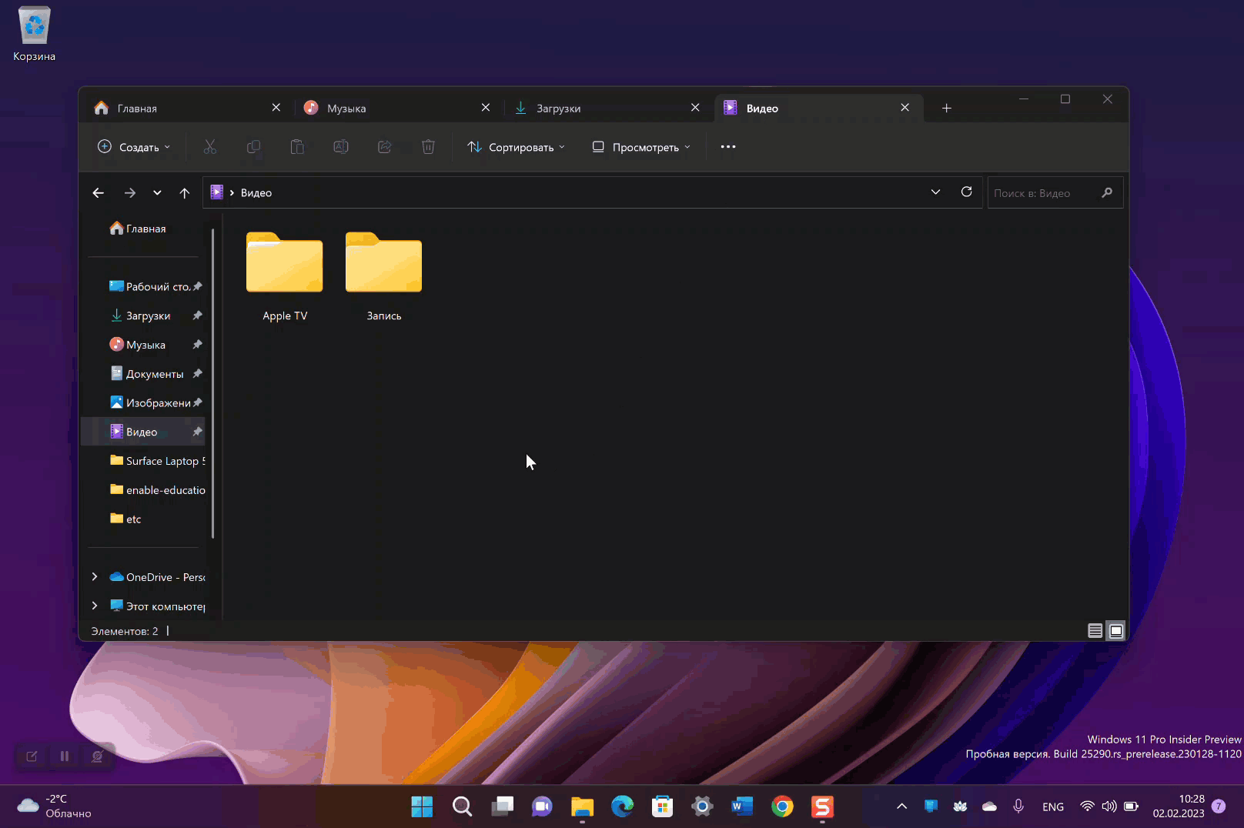
Task: Open Microsoft Store from taskbar
Action: 662,806
